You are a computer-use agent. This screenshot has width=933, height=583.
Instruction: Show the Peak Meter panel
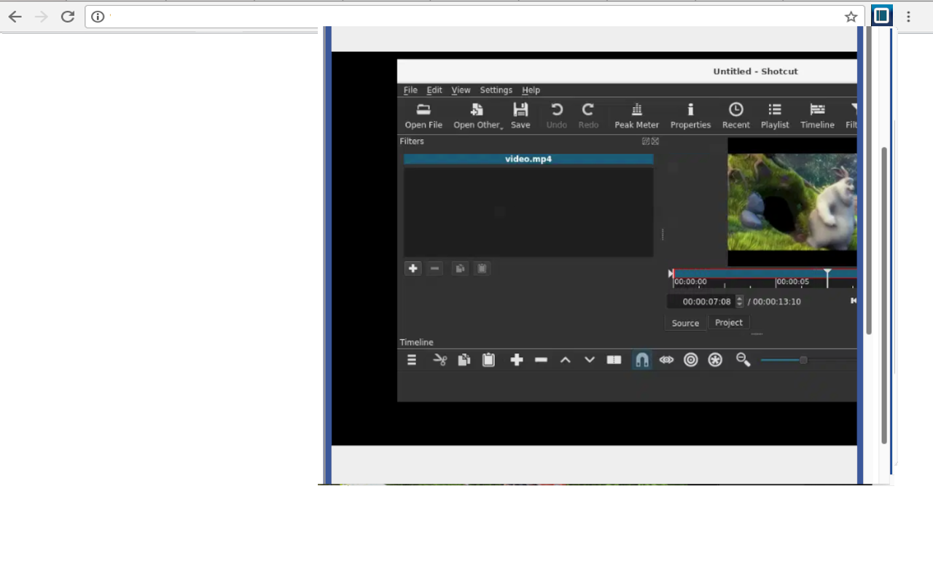(636, 115)
